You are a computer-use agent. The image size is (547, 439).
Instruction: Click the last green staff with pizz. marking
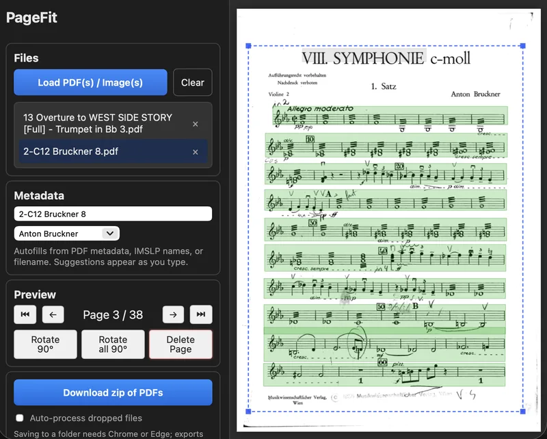click(384, 375)
